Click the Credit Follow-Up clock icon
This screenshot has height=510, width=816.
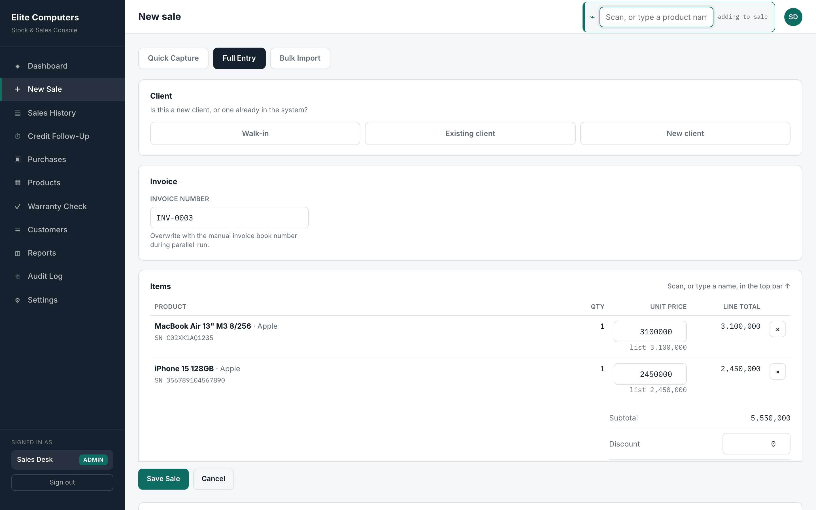pyautogui.click(x=18, y=136)
